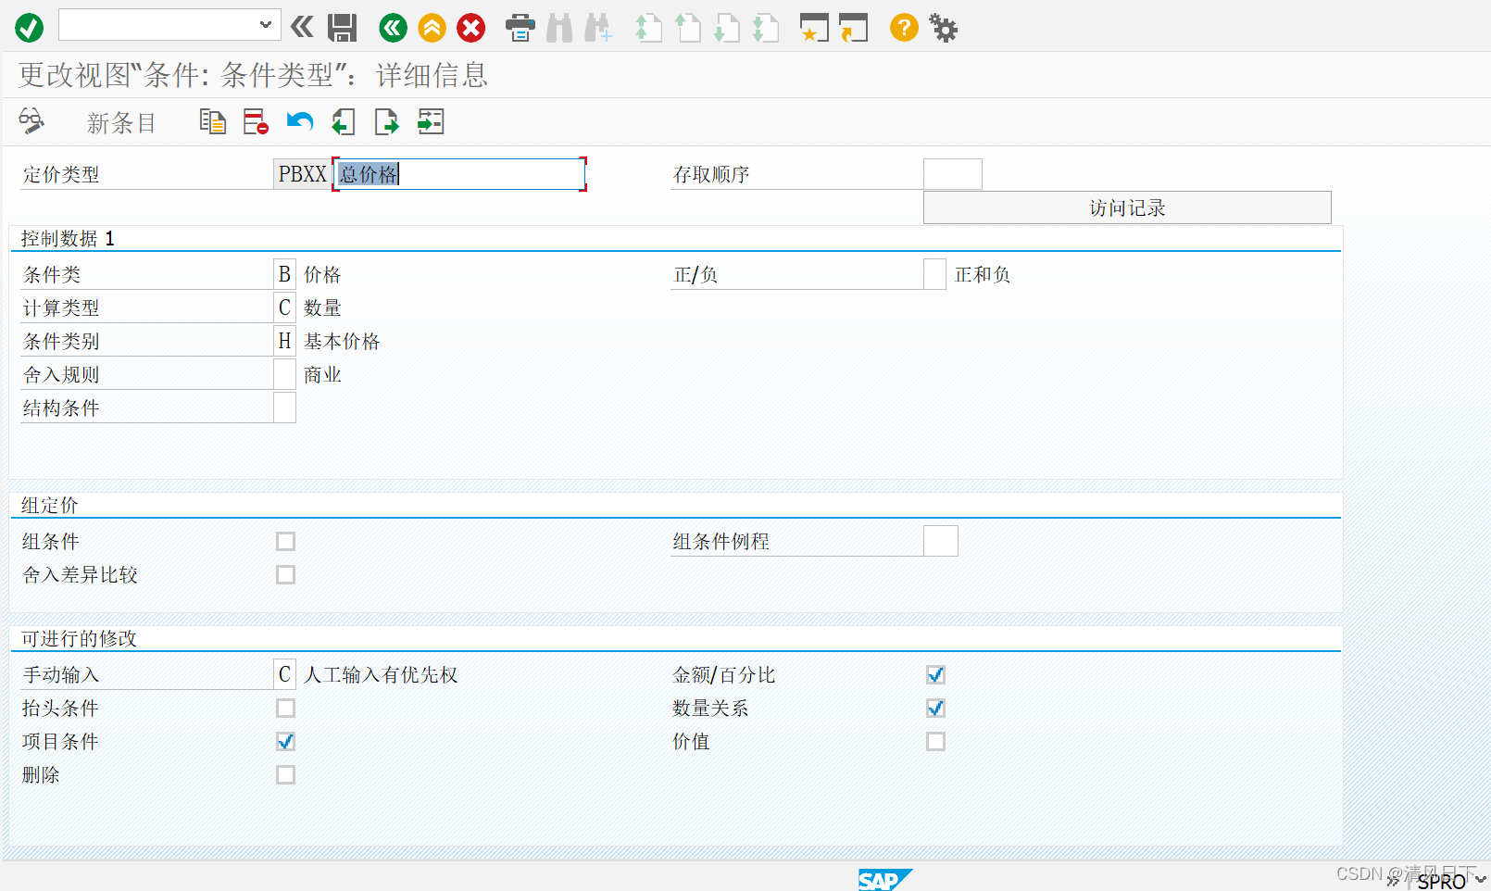Confirm entry with the green checkmark icon
The width and height of the screenshot is (1491, 891).
tap(29, 28)
